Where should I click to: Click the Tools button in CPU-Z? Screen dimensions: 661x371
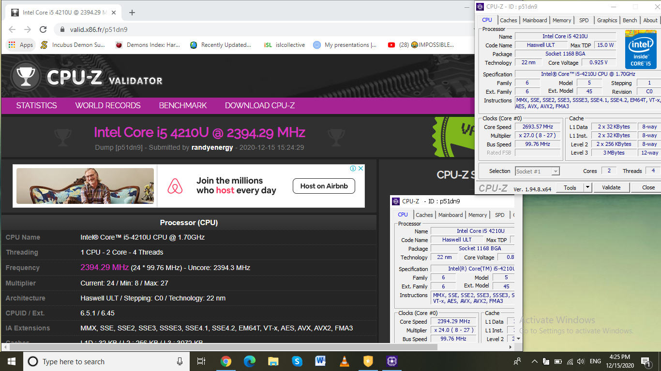pos(570,187)
